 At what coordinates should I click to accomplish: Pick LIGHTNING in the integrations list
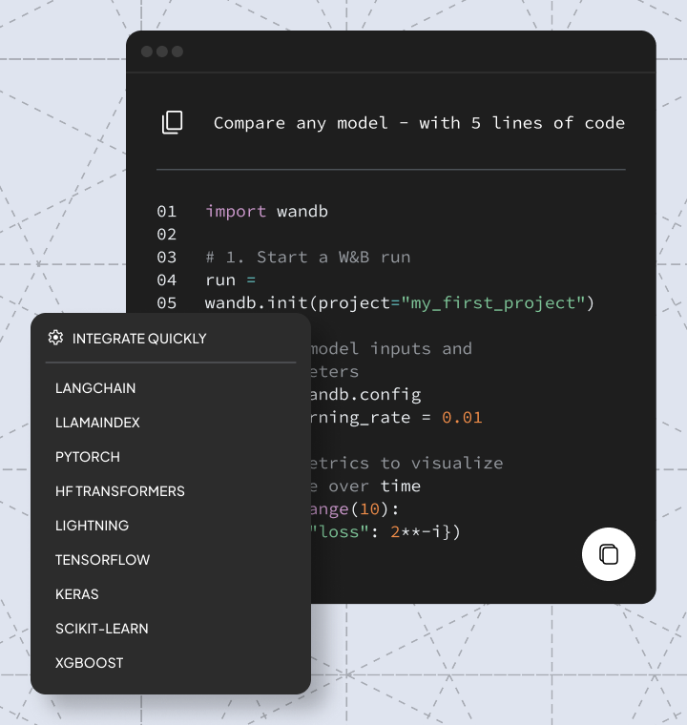click(92, 526)
